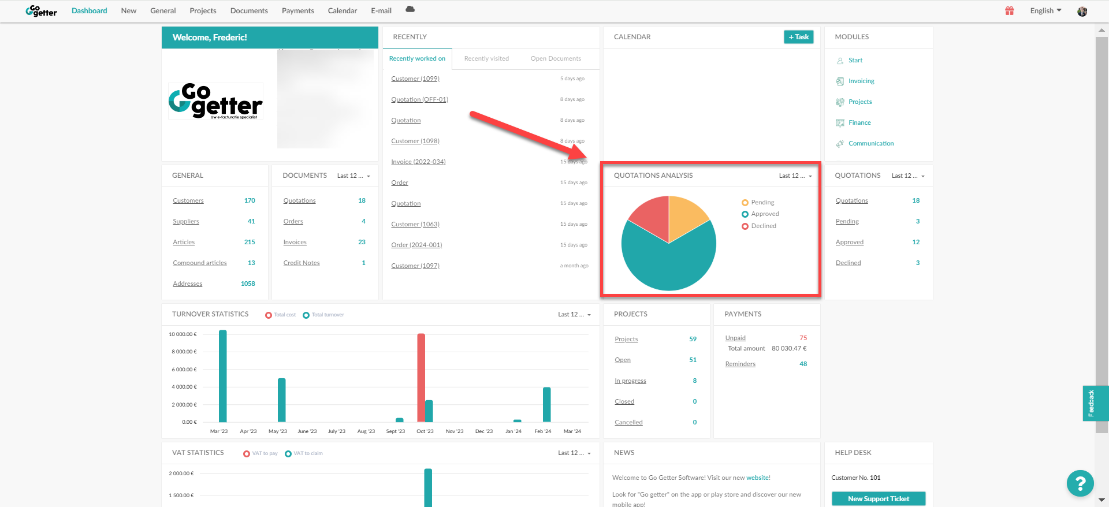Viewport: 1109px width, 507px height.
Task: Click the Finance module icon
Action: (840, 123)
